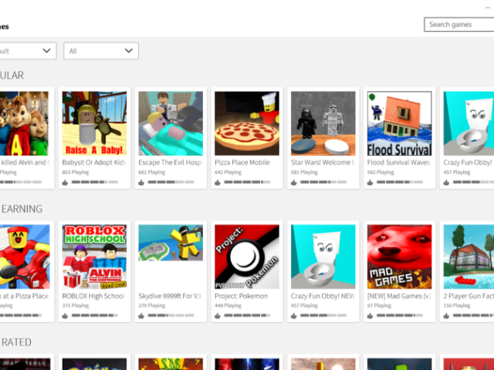Click thumbs-up icon on 2 Player Gun Factory
The height and width of the screenshot is (370, 494).
click(x=446, y=315)
